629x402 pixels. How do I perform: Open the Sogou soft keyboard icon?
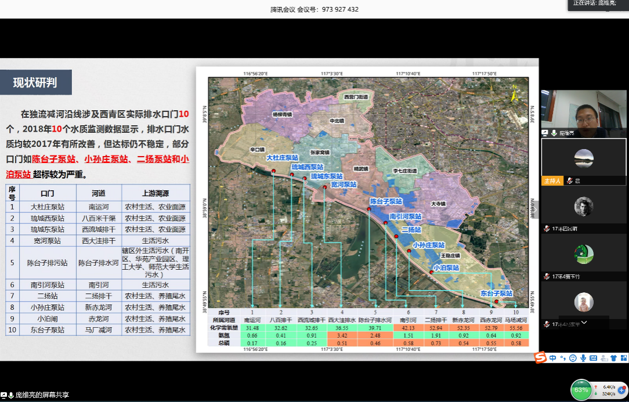592,358
